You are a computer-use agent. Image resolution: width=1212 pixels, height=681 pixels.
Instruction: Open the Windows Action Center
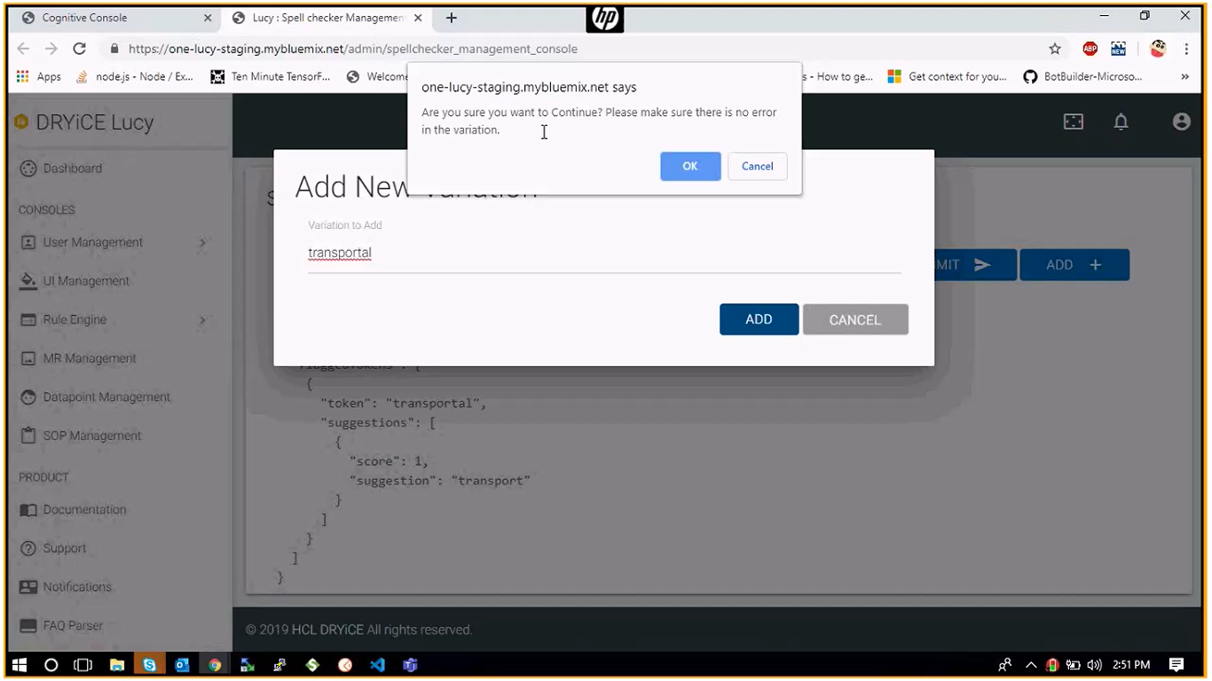(1177, 664)
